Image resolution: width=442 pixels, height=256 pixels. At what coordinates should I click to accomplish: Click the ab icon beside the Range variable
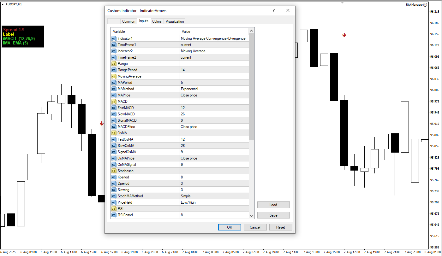pyautogui.click(x=114, y=63)
